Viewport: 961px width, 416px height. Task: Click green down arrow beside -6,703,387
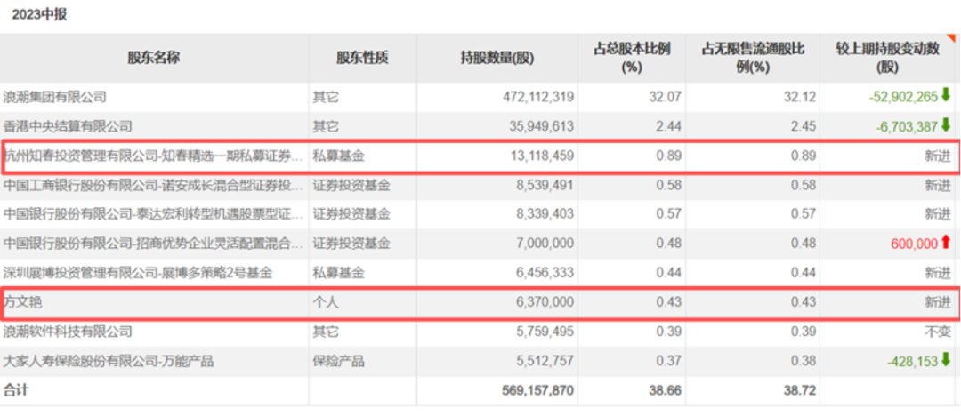(x=946, y=125)
